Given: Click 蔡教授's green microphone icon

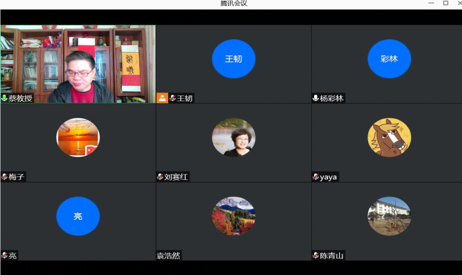Looking at the screenshot, I should click(4, 98).
